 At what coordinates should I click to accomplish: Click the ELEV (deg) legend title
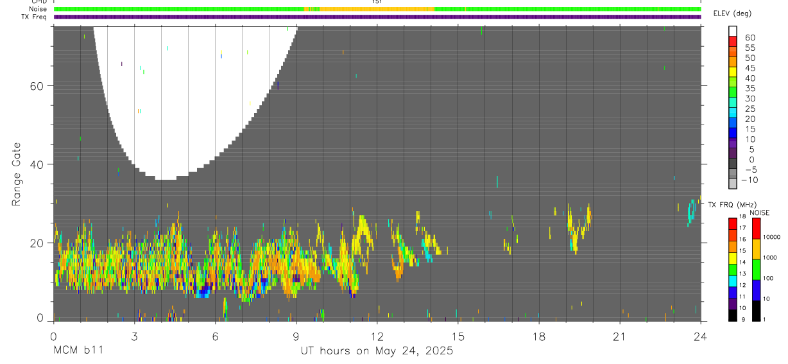(732, 13)
